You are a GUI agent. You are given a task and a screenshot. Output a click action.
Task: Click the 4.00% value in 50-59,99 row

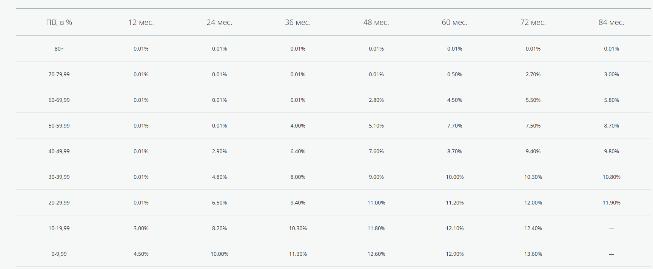[x=297, y=126]
